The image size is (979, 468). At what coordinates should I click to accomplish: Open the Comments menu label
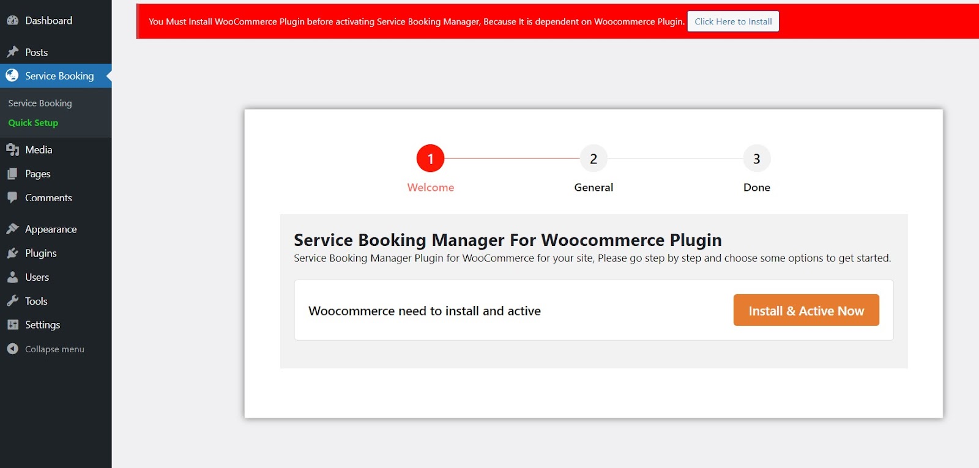48,198
